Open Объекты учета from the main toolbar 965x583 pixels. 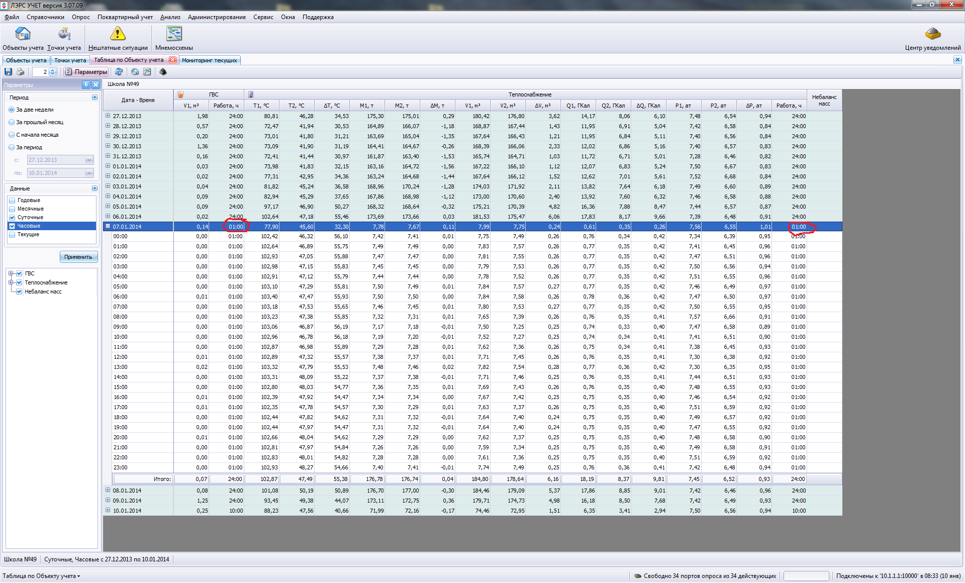[23, 39]
